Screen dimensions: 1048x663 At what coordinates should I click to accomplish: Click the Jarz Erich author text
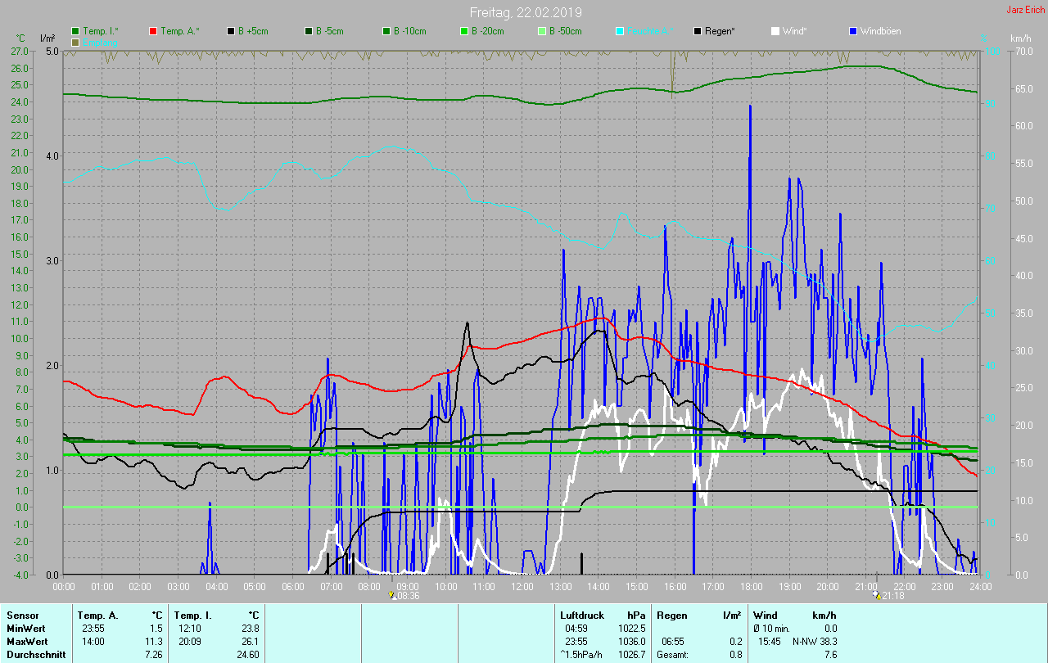click(x=1025, y=10)
